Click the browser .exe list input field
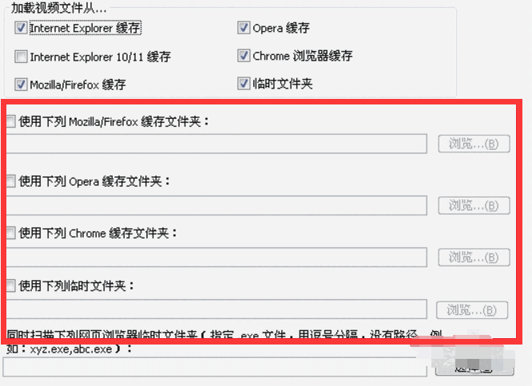 coord(215,367)
